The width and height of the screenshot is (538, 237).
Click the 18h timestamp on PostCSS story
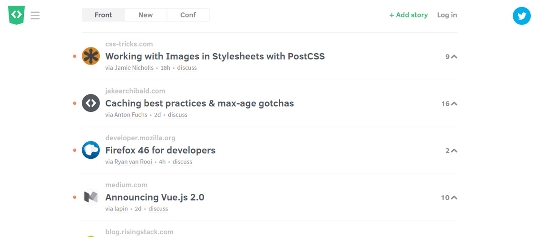pos(166,68)
